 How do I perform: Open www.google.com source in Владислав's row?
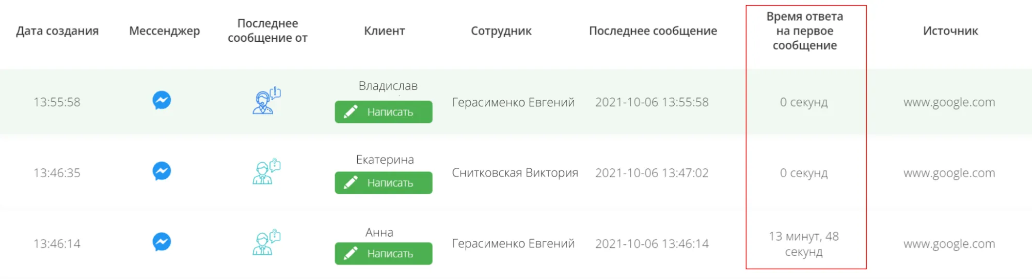click(949, 102)
